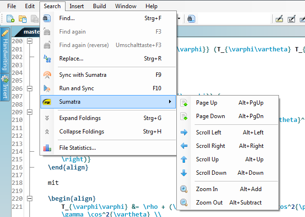Click the Sumatra submenu arrow
This screenshot has width=305, height=217.
[170, 102]
